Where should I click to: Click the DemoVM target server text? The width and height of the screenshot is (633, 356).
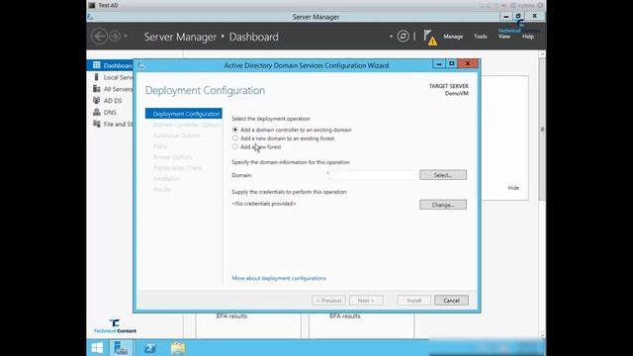click(x=457, y=93)
